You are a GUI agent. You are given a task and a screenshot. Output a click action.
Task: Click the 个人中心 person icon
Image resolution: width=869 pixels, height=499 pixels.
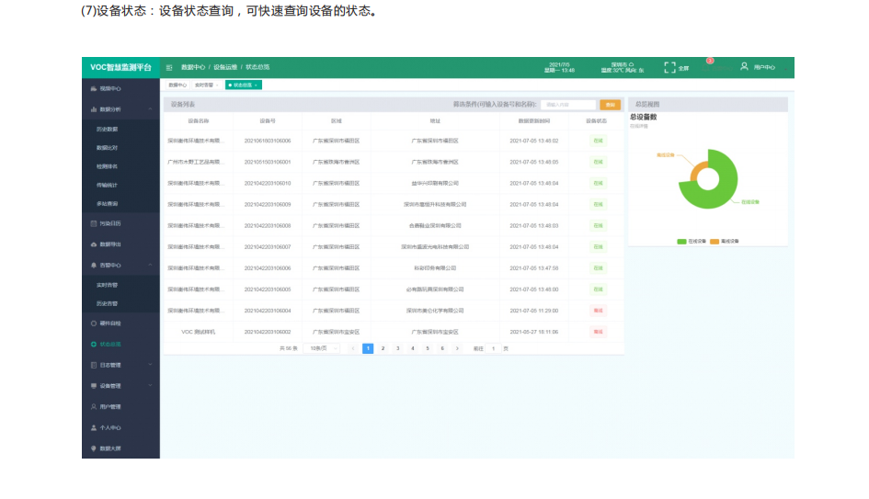[93, 427]
